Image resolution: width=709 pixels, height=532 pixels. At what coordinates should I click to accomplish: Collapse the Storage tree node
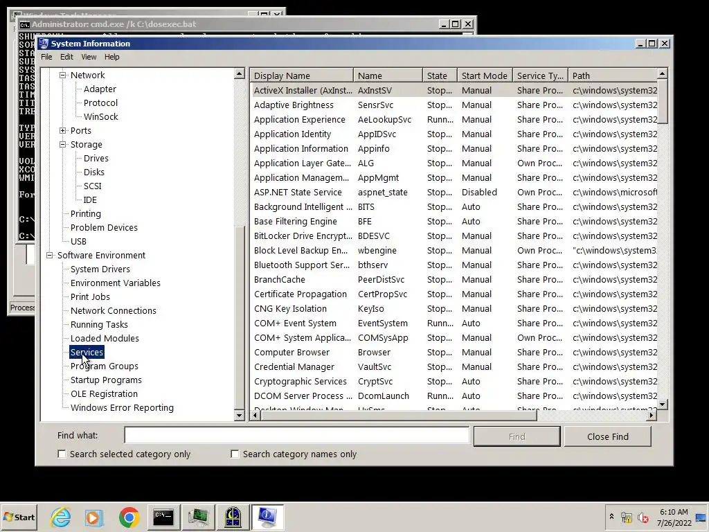click(62, 145)
